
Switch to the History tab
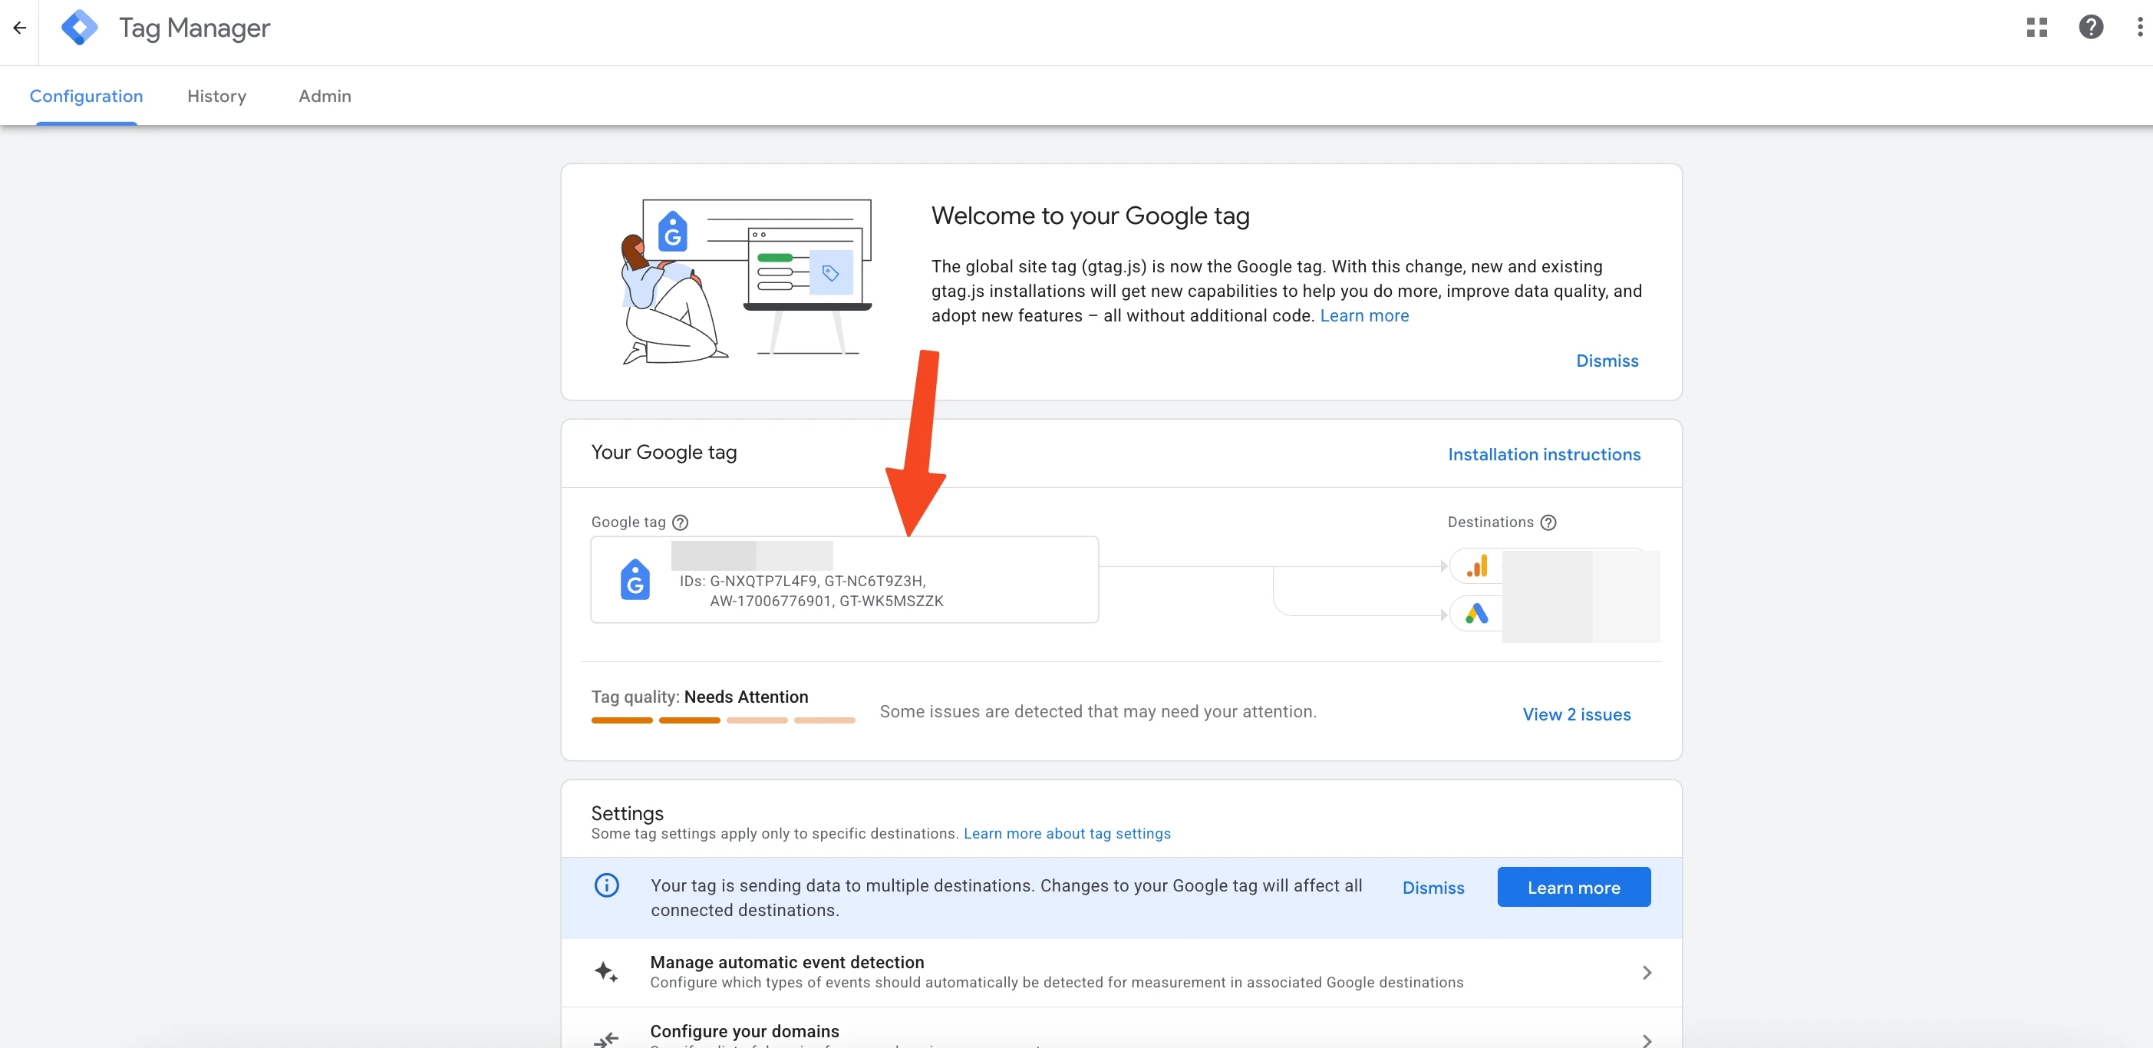point(216,96)
